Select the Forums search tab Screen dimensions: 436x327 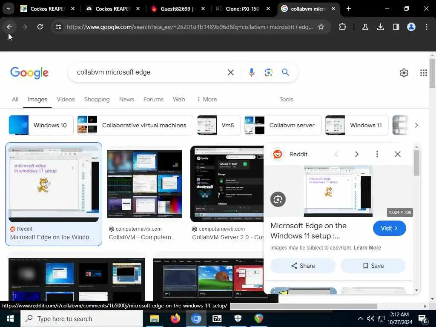(153, 99)
